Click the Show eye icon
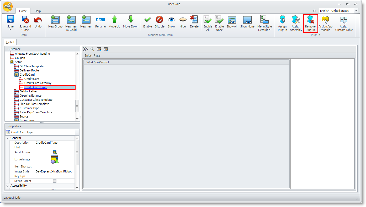The width and height of the screenshot is (366, 207). tap(171, 20)
